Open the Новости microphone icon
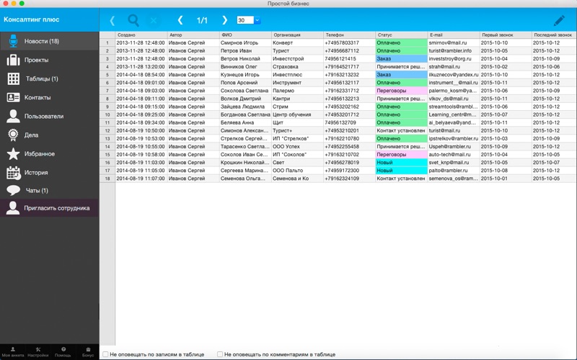This screenshot has width=577, height=360. [13, 41]
